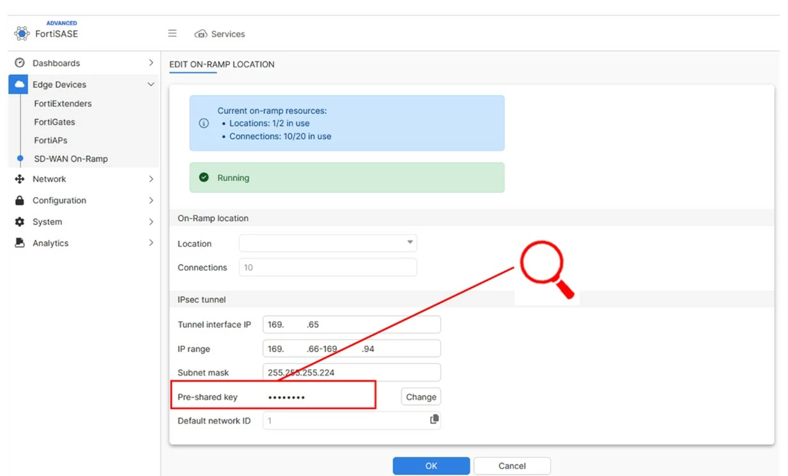Click the Configuration lock icon
The image size is (788, 476).
click(20, 200)
